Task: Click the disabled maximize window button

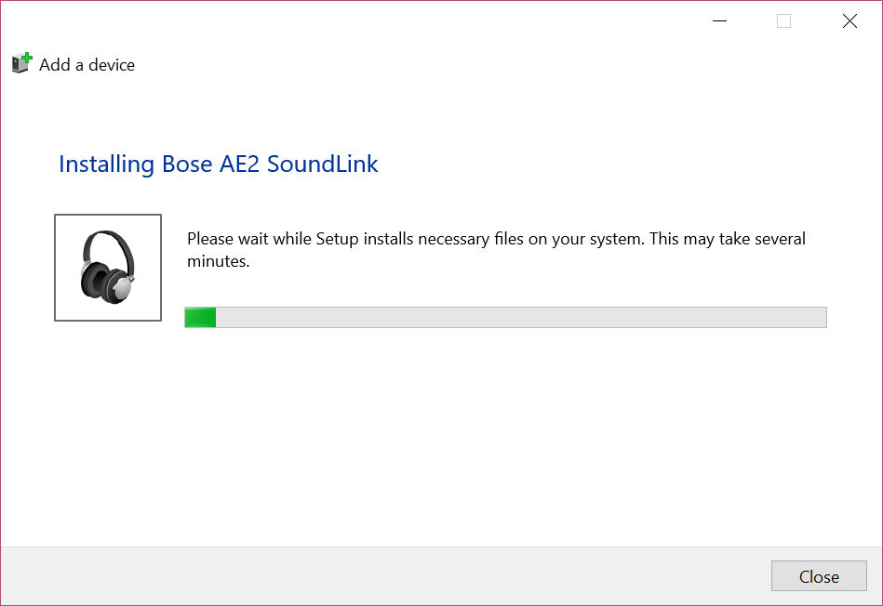Action: pyautogui.click(x=783, y=21)
